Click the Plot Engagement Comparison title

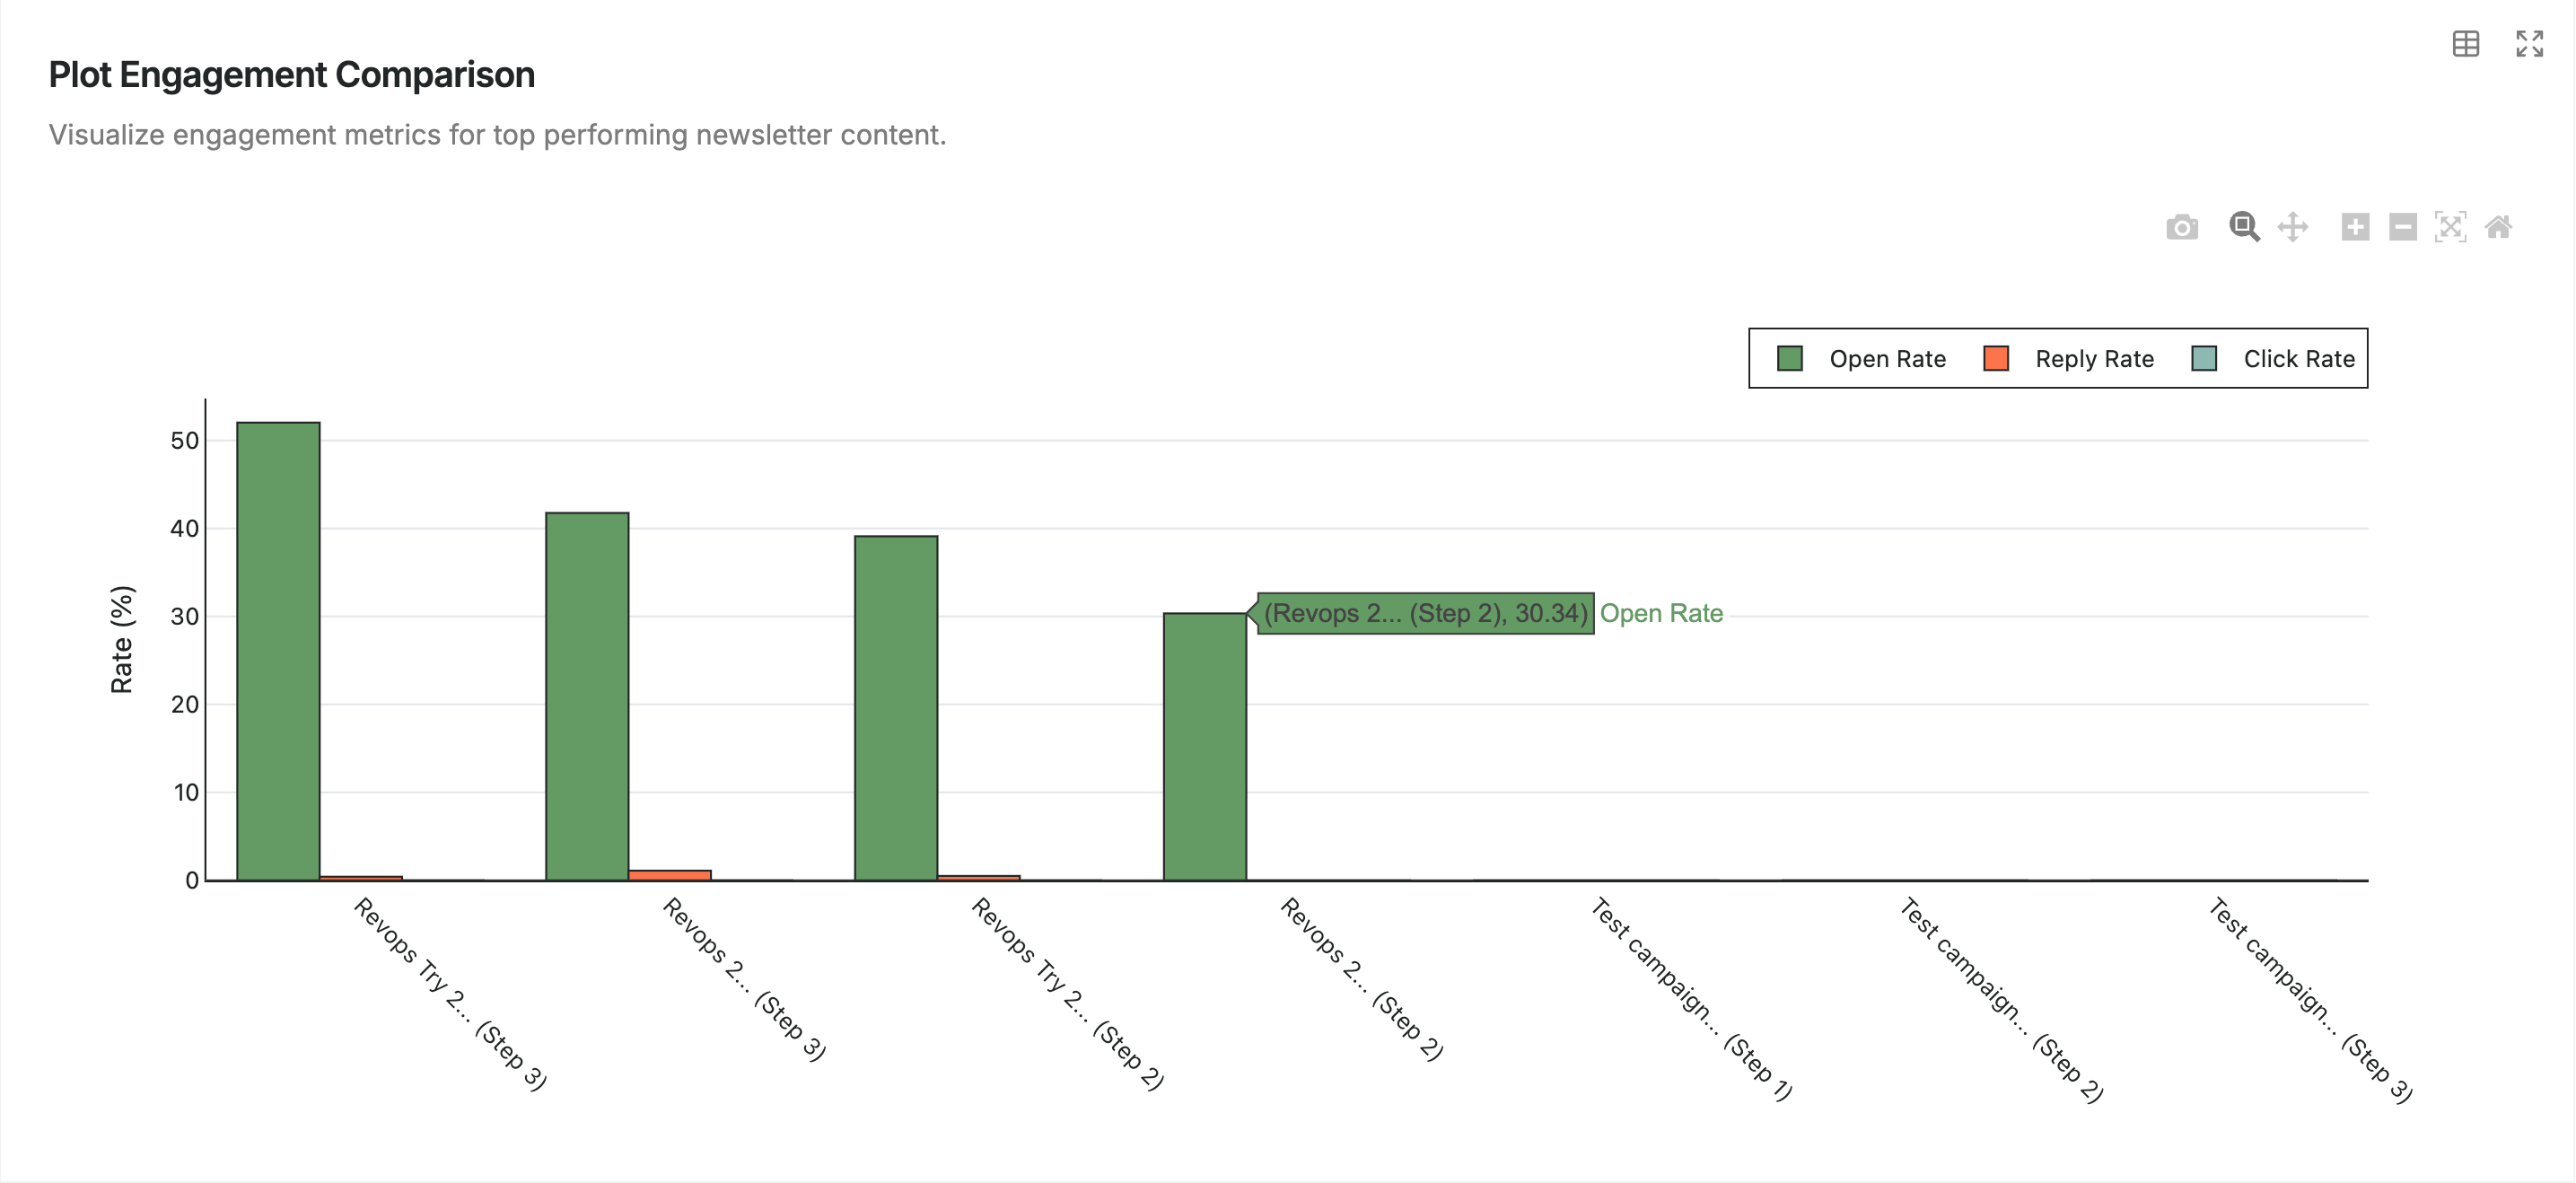(291, 75)
